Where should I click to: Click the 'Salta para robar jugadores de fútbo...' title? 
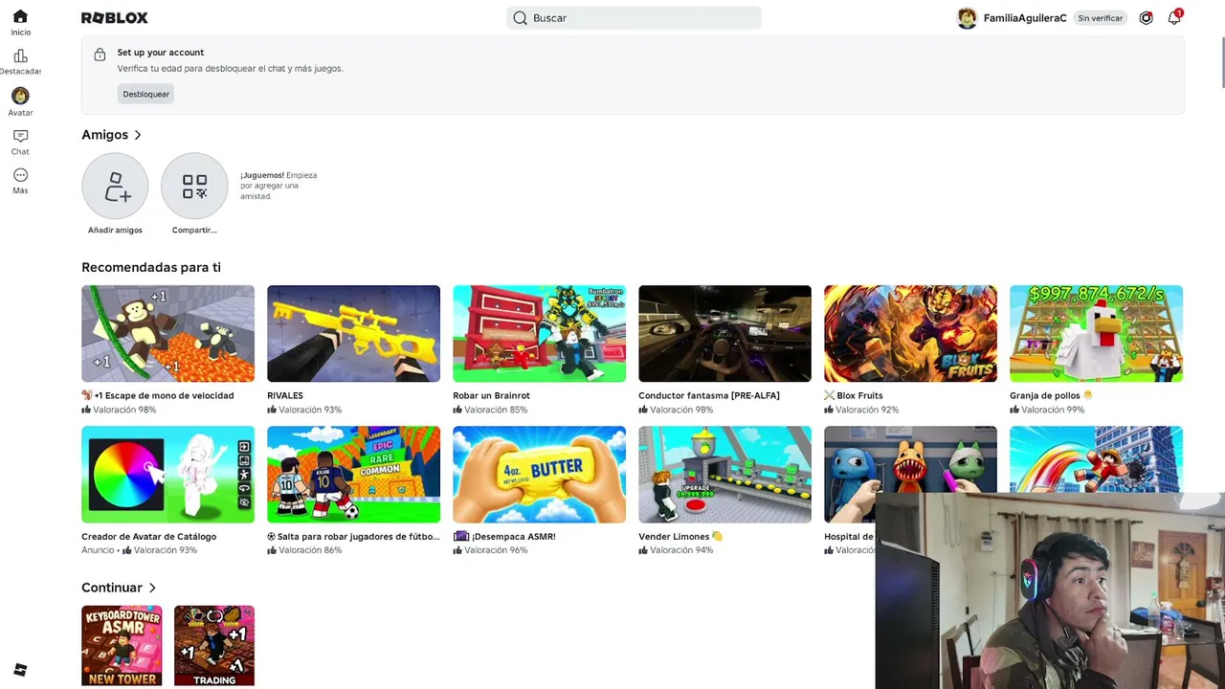pyautogui.click(x=353, y=537)
